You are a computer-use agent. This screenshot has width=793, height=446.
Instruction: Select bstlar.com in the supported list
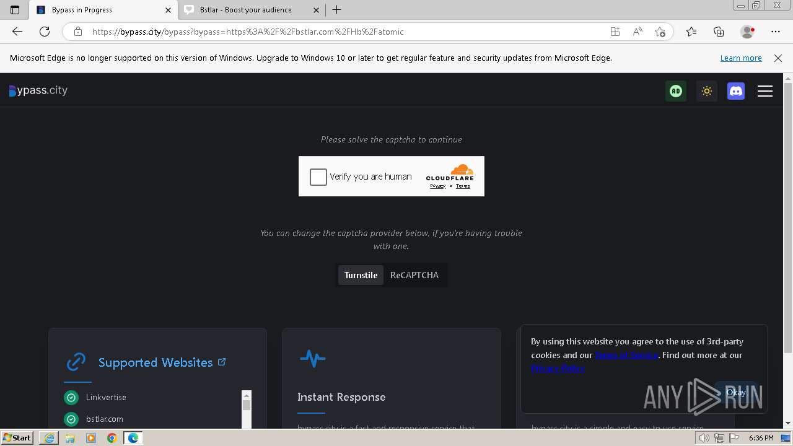(105, 419)
